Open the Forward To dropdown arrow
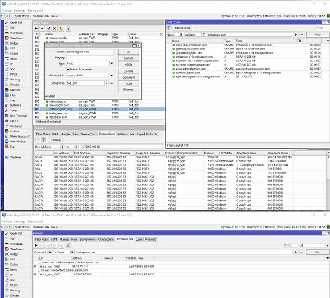This screenshot has width=330, height=298. click(x=107, y=83)
